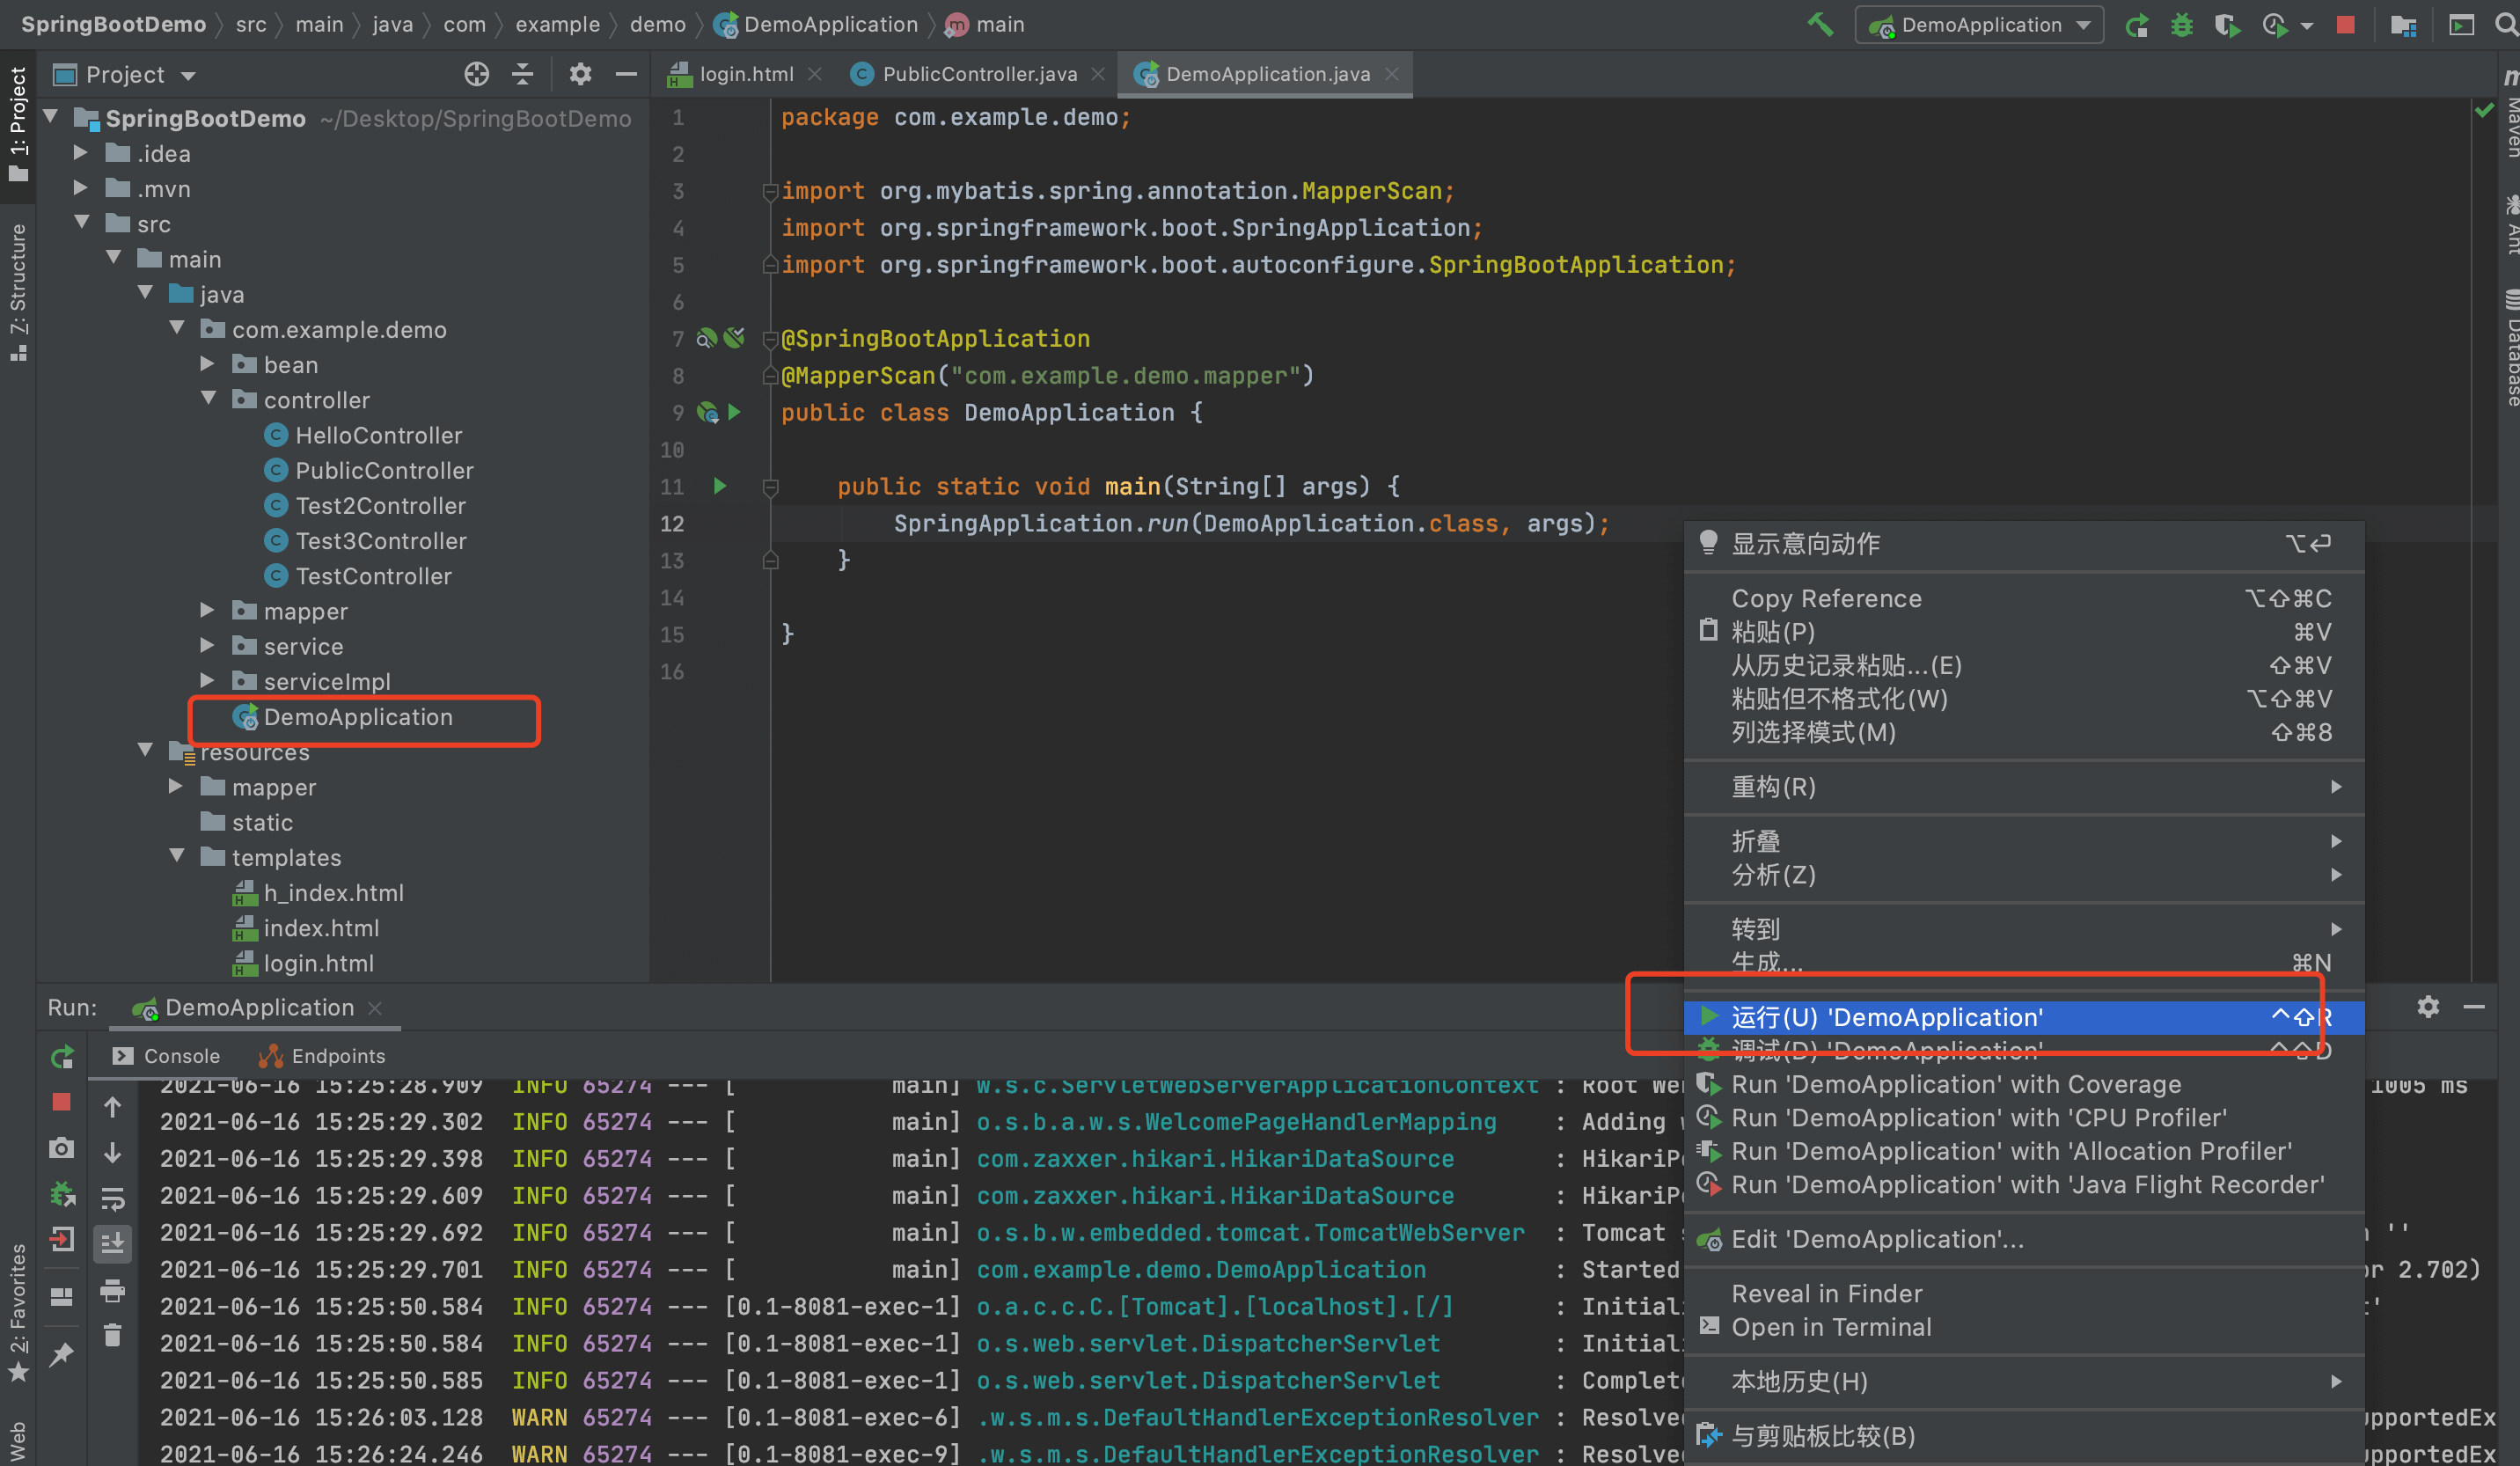Viewport: 2520px width, 1466px height.
Task: Expand the .idea folder
Action: [81, 153]
